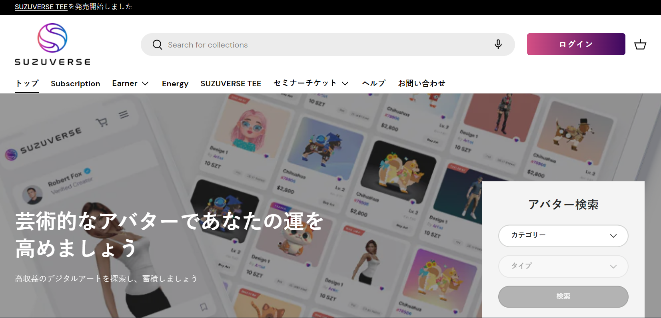Viewport: 661px width, 318px height.
Task: Expand the セミナーチケット dropdown menu
Action: pos(311,83)
